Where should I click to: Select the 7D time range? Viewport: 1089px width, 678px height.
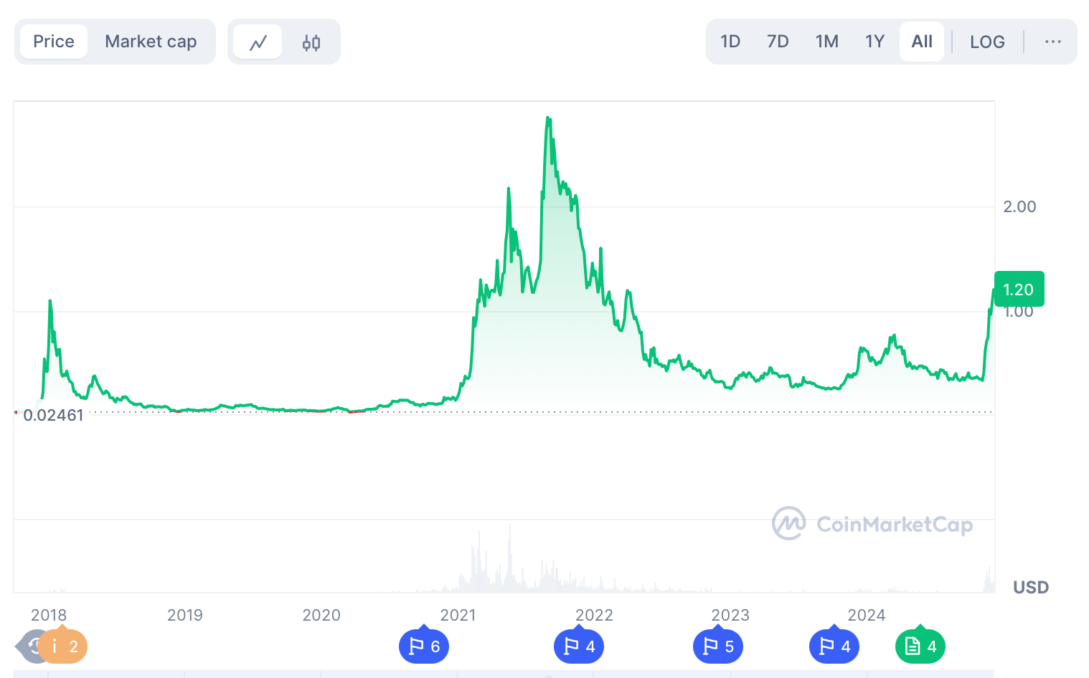[778, 42]
